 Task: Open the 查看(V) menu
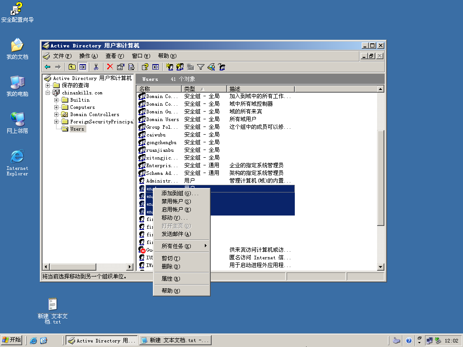click(x=114, y=56)
